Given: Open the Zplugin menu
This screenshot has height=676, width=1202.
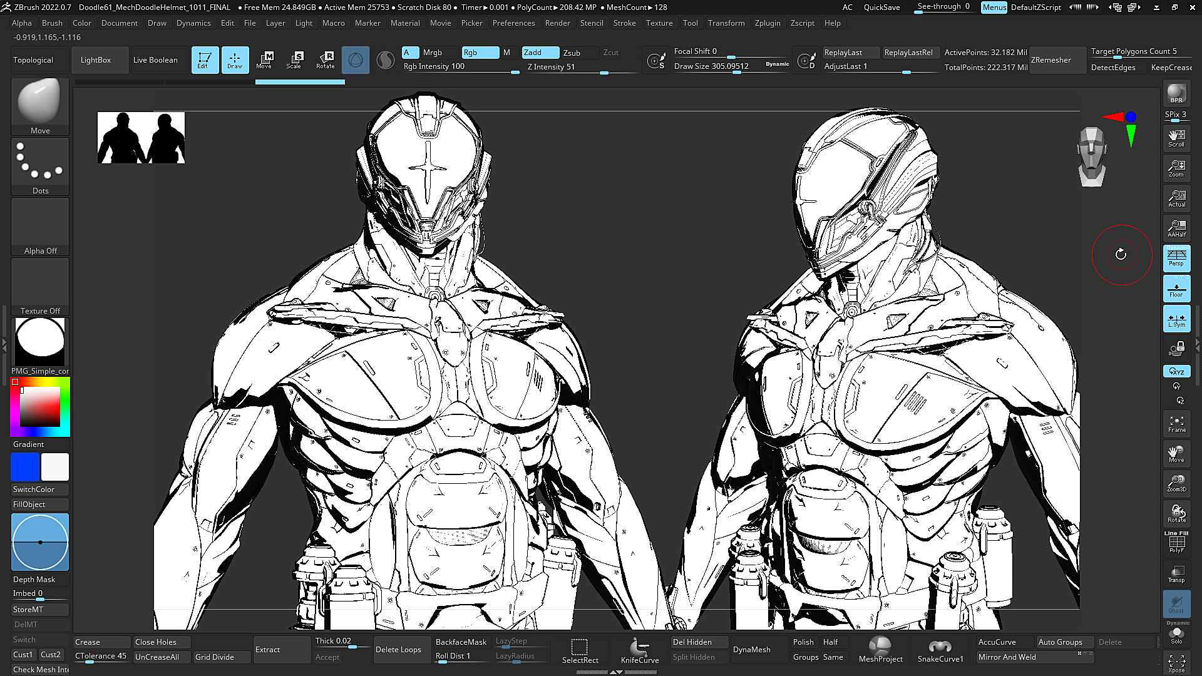Looking at the screenshot, I should [767, 23].
